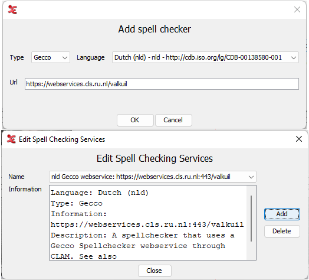This screenshot has height=280, width=309.
Task: Click the red app icon in Add spell checker window
Action: coord(12,9)
